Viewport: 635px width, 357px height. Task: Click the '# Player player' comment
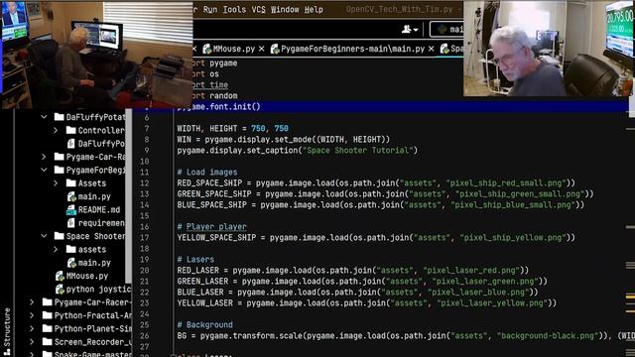pos(211,227)
